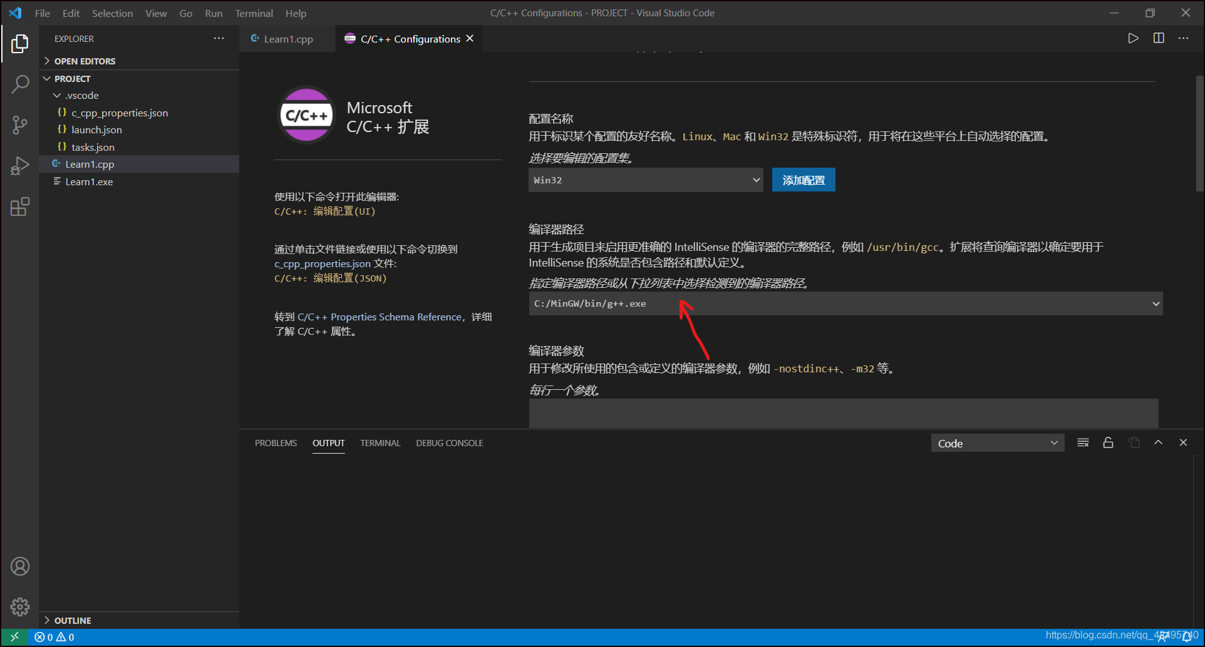Screen dimensions: 1205x647
Task: Open c_cpp_properties.json in the explorer tree
Action: click(x=120, y=113)
